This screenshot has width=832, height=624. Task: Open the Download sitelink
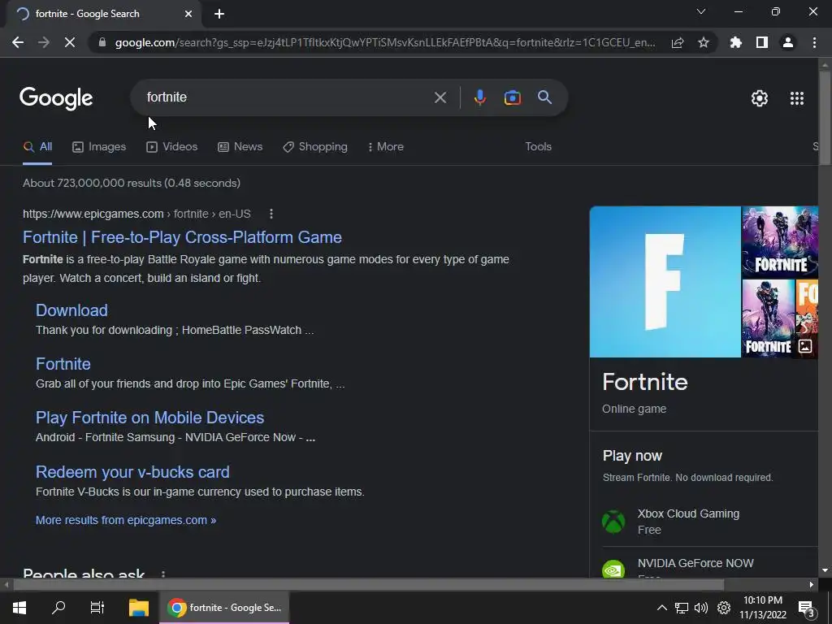[x=71, y=310]
